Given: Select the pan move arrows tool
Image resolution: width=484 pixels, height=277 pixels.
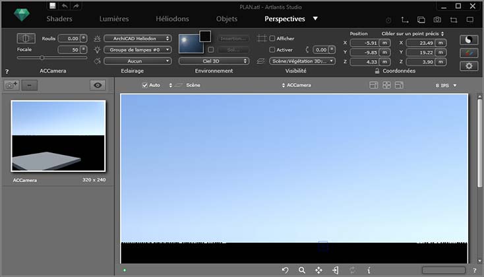Looking at the screenshot, I should (x=318, y=270).
